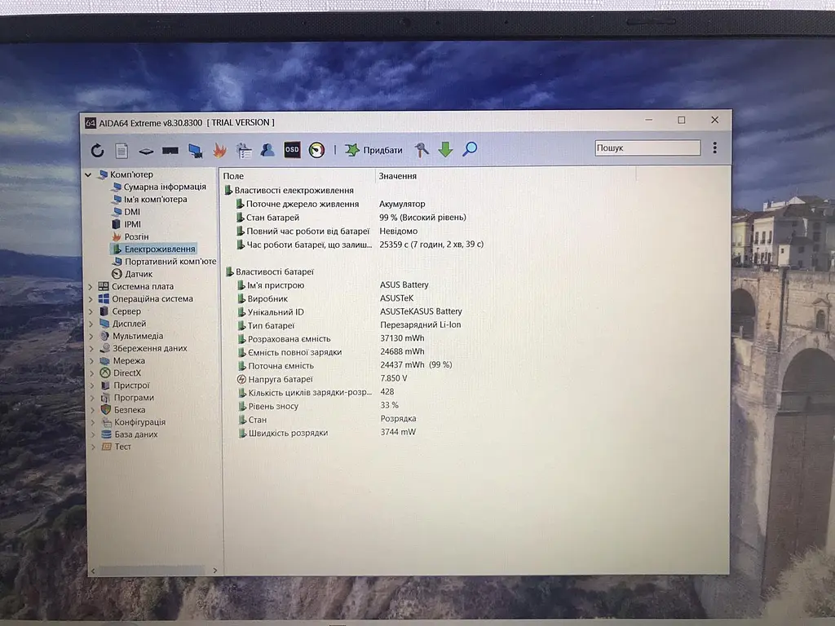Click the green download arrow icon
Viewport: 835px width, 626px height.
(446, 149)
